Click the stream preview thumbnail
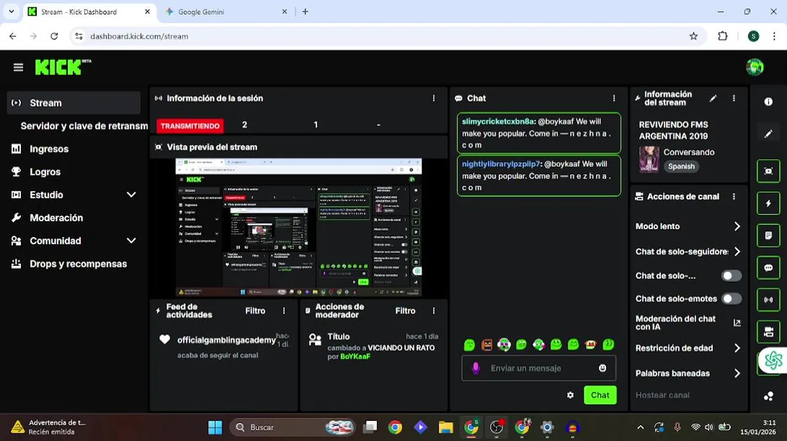This screenshot has height=441, width=787. tap(298, 227)
